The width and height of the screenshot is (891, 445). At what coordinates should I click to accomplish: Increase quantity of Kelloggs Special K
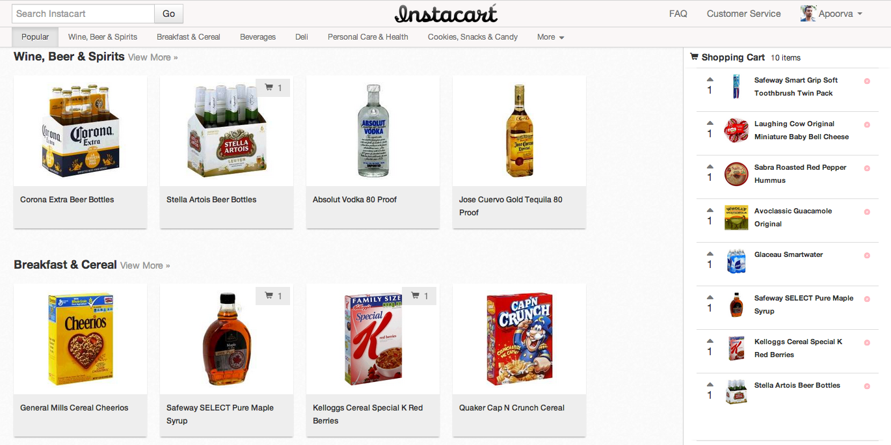click(x=710, y=341)
